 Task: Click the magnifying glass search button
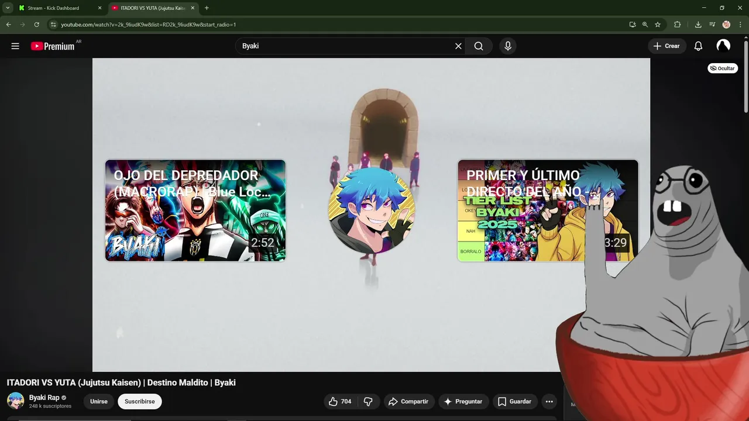point(479,46)
